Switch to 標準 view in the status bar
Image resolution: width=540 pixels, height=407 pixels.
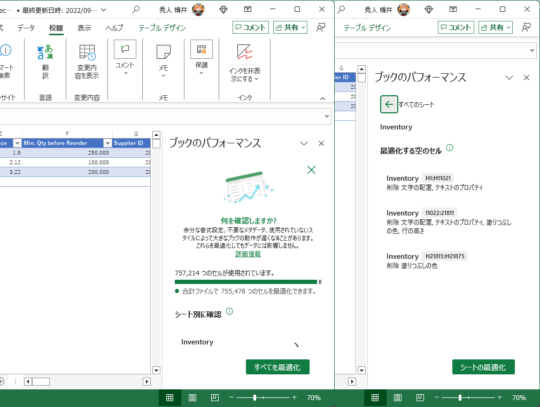170,397
